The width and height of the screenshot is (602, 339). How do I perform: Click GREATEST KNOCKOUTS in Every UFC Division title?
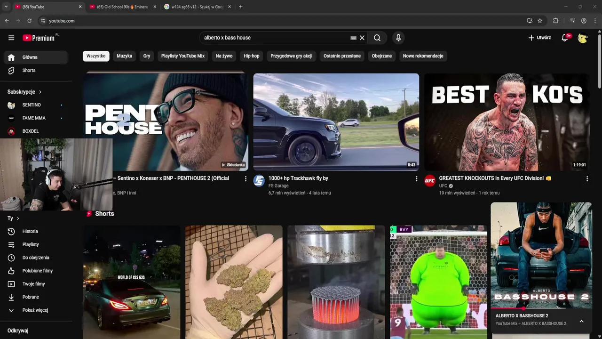[495, 178]
